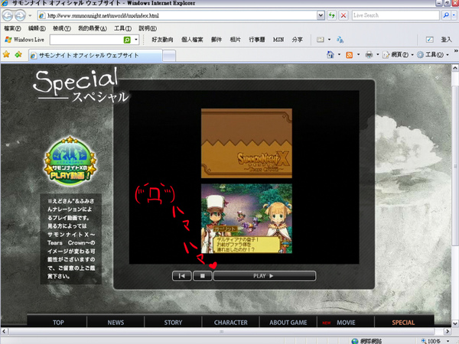This screenshot has height=344, width=459.
Task: Run search with the magnifier icon
Action: coord(446,15)
